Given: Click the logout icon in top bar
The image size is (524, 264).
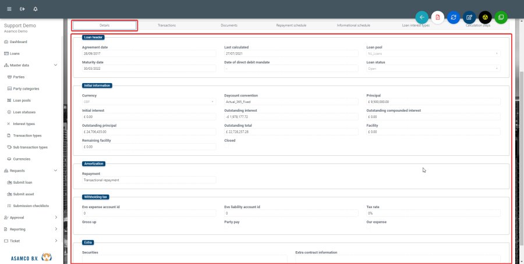Looking at the screenshot, I should (22, 9).
